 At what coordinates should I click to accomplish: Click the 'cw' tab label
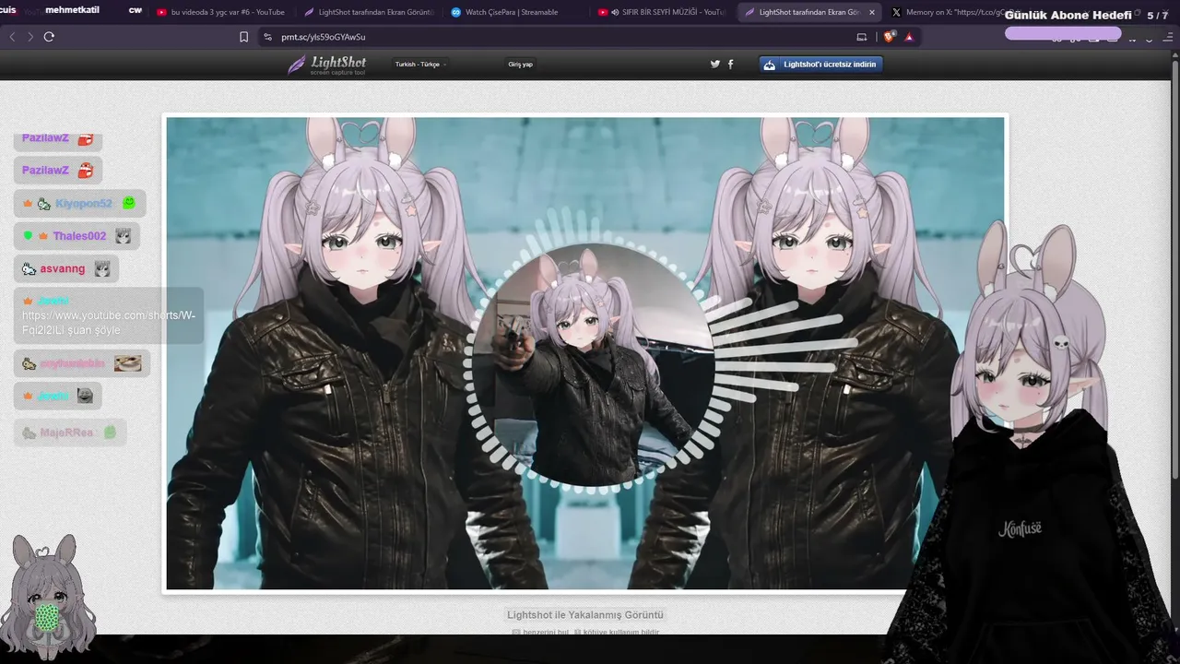[136, 10]
